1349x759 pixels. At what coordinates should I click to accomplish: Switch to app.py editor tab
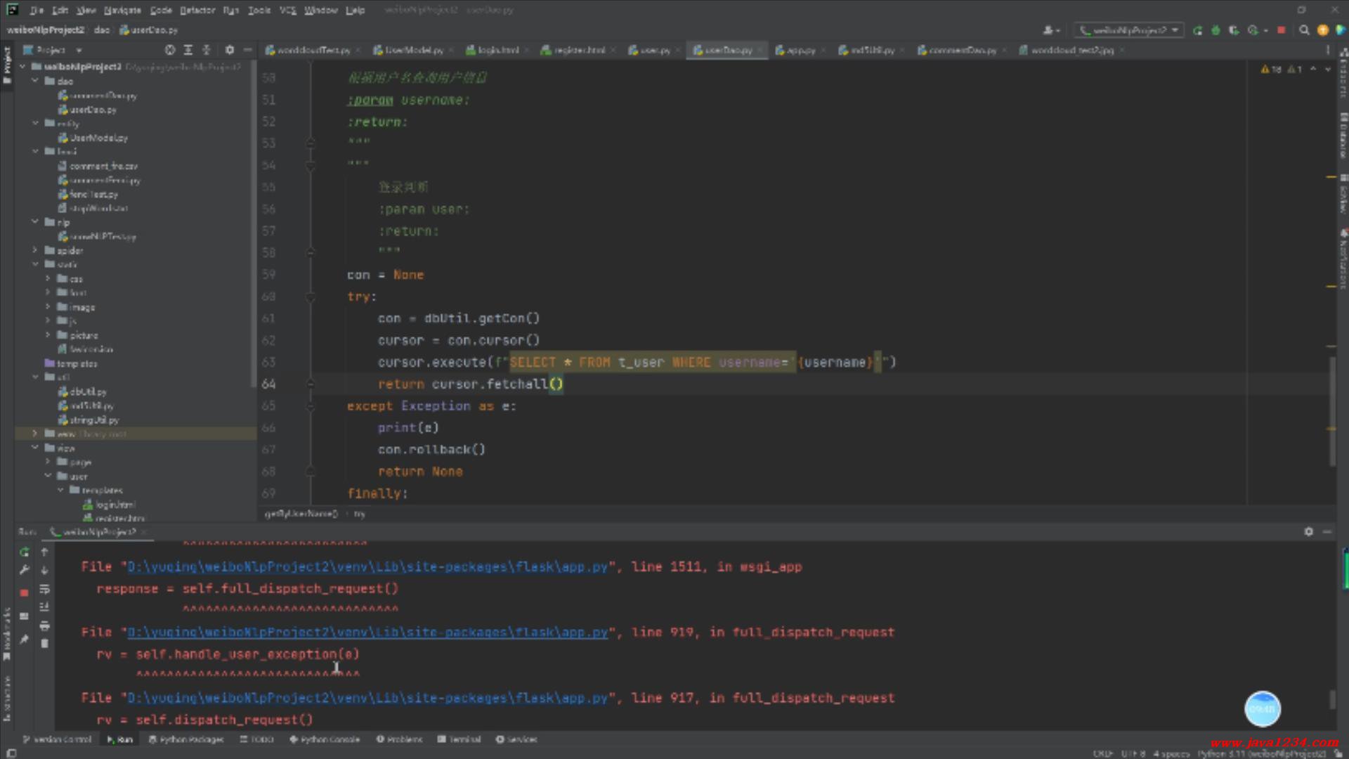[x=800, y=50]
